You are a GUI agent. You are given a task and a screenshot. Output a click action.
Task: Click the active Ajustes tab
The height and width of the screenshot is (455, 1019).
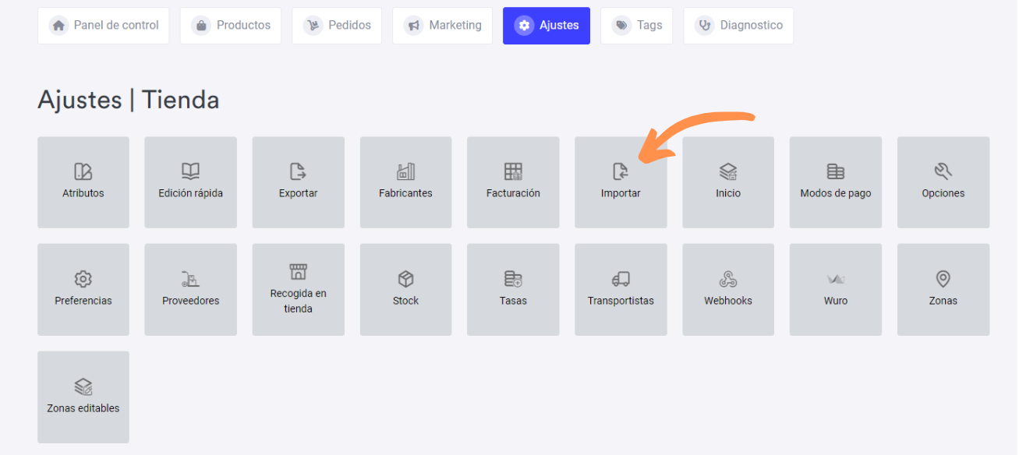547,26
